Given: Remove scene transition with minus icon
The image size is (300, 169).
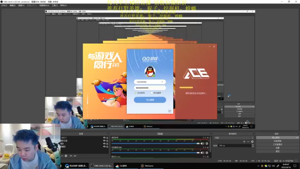Looking at the screenshot, I should pos(248,142).
